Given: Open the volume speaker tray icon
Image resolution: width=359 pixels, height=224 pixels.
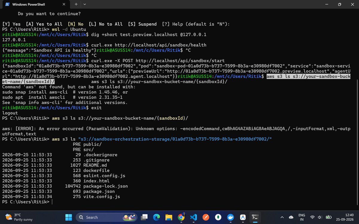Looking at the screenshot, I should coord(320,217).
